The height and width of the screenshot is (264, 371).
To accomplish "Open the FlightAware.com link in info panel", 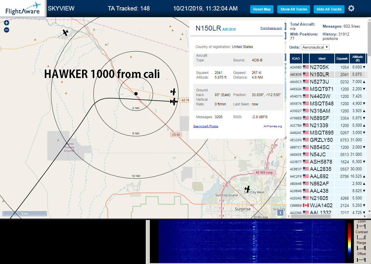I will [271, 28].
